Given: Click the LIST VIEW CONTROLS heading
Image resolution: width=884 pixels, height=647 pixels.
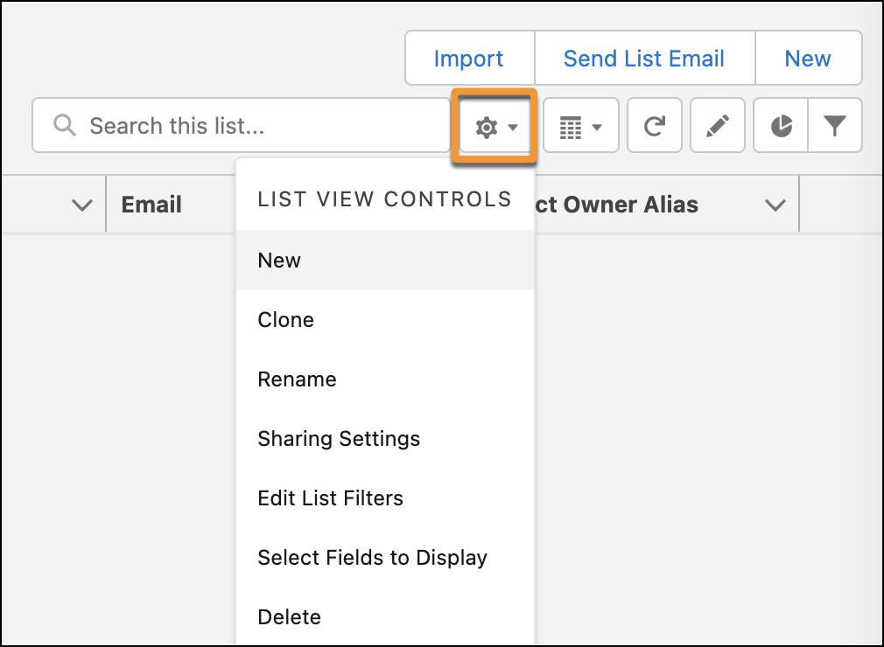Looking at the screenshot, I should click(384, 198).
